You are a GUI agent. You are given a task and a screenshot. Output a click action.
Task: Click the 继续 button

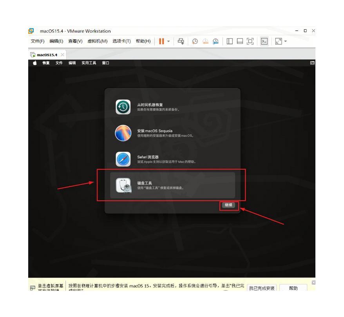coord(228,205)
